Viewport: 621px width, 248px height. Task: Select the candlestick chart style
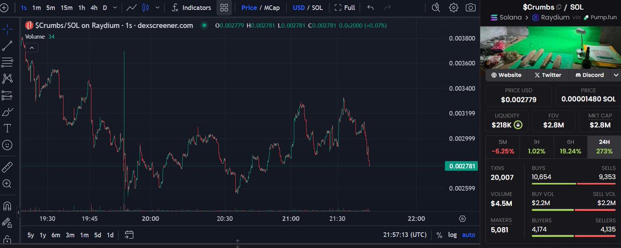coord(145,8)
